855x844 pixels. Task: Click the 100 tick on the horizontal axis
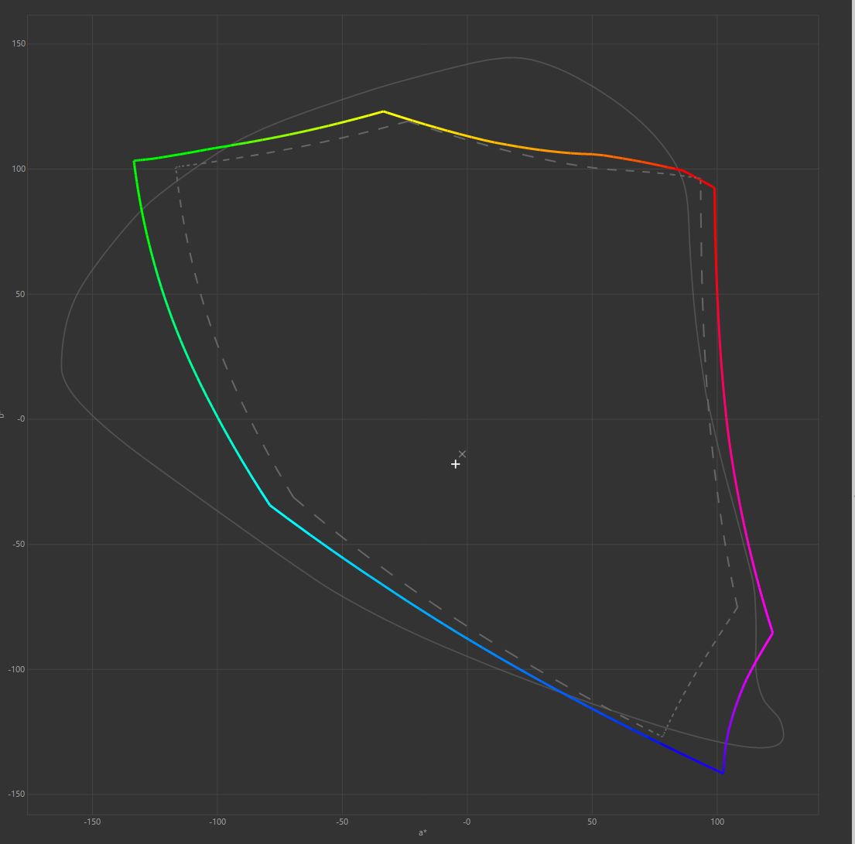pyautogui.click(x=716, y=822)
